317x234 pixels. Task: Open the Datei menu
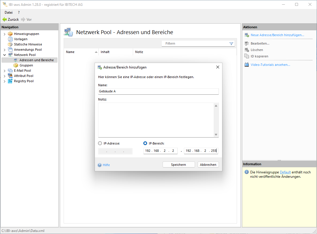pyautogui.click(x=8, y=13)
